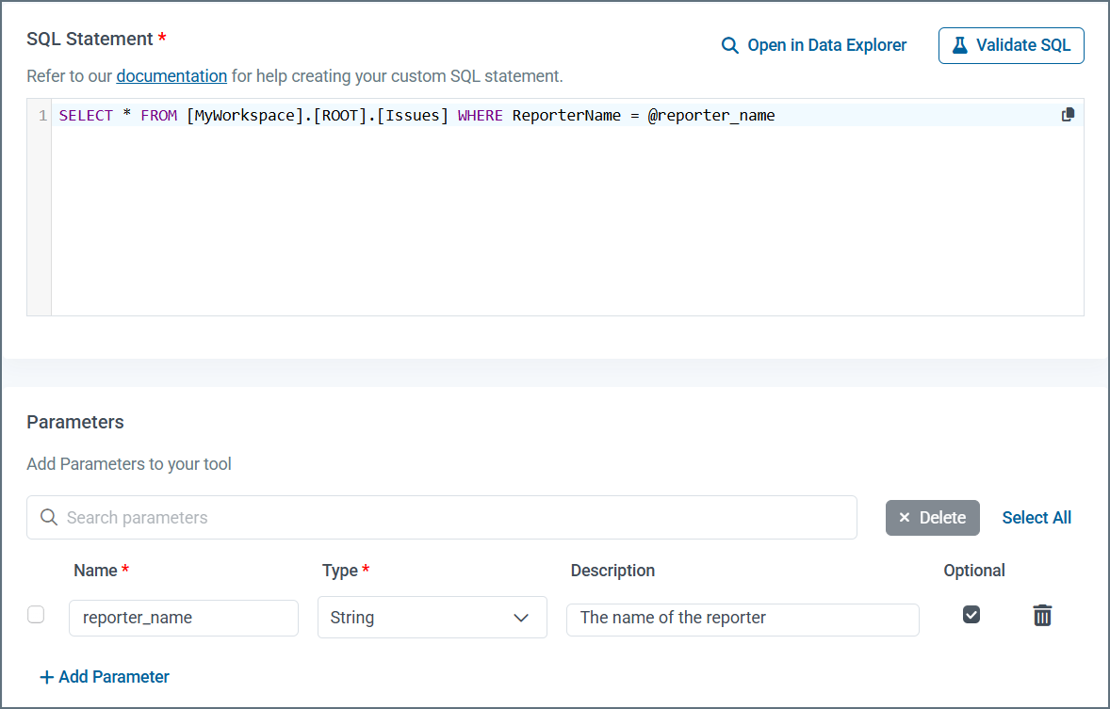
Task: Click the magnifier icon beside Open in Data Explorer
Action: [x=728, y=44]
